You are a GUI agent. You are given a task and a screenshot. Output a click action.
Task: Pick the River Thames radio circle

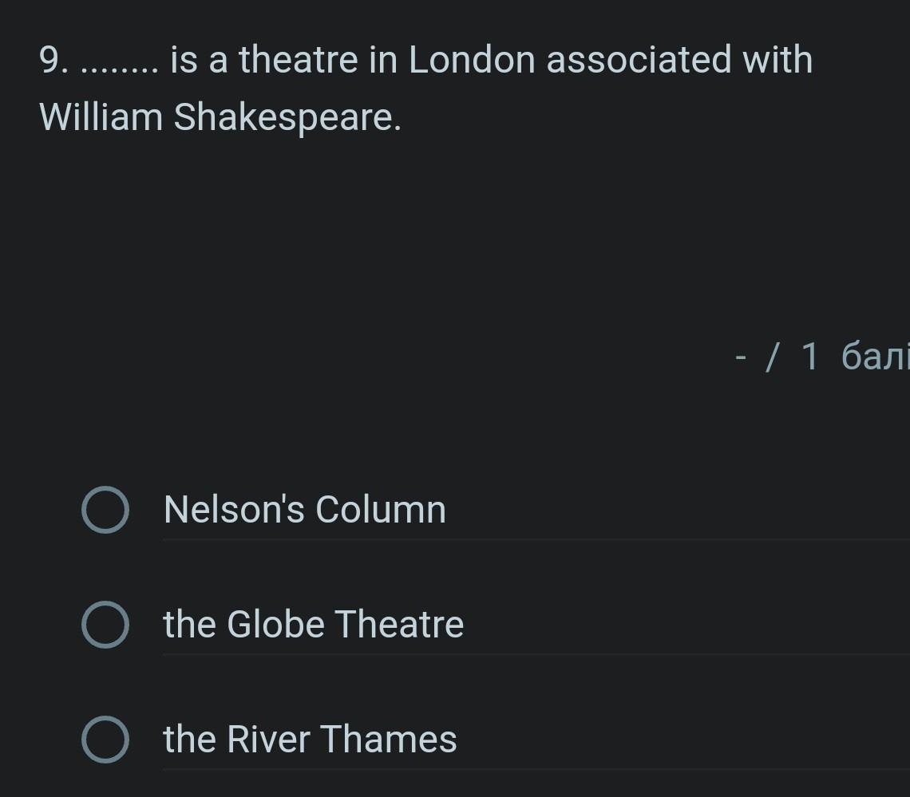(x=105, y=740)
